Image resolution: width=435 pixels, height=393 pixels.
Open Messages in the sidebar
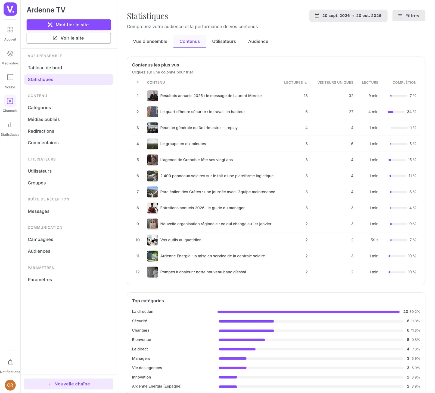69,211
